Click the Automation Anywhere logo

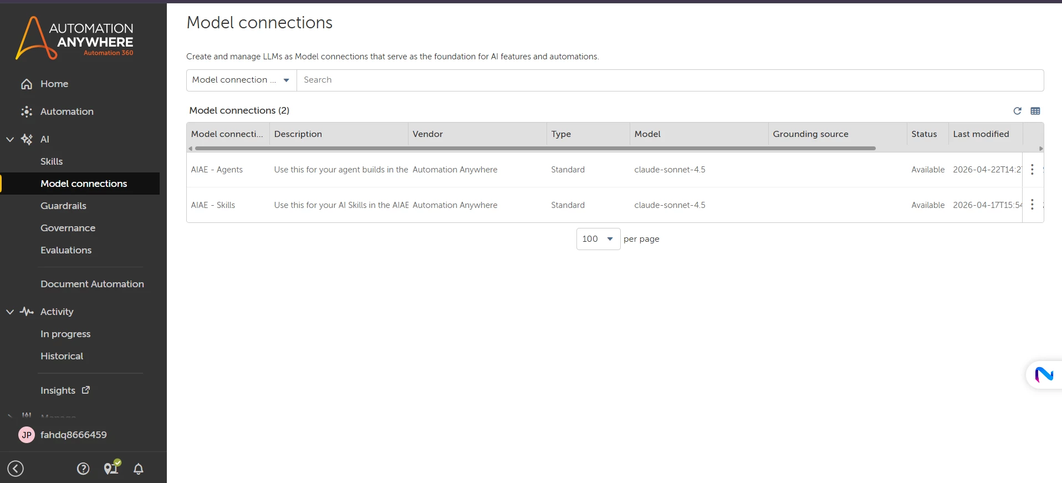coord(75,38)
